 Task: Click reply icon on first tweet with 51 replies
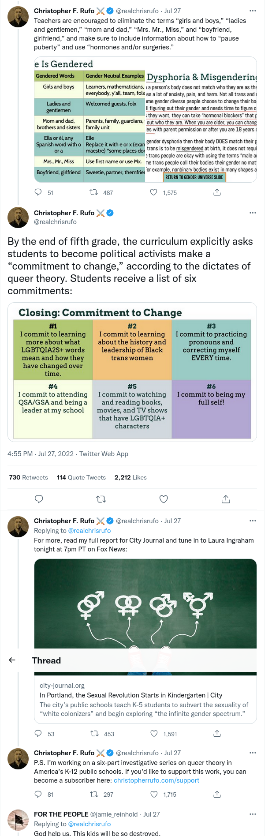38,192
